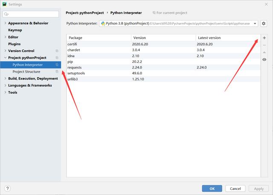Click Version column header
Image resolution: width=273 pixels, height=195 pixels.
[163, 38]
